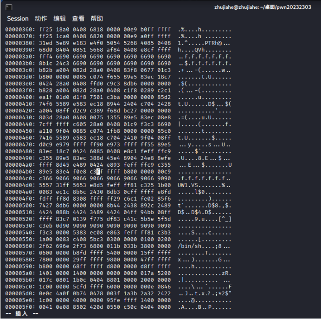
Task: Open the 帮助 menu
Action: click(97, 19)
